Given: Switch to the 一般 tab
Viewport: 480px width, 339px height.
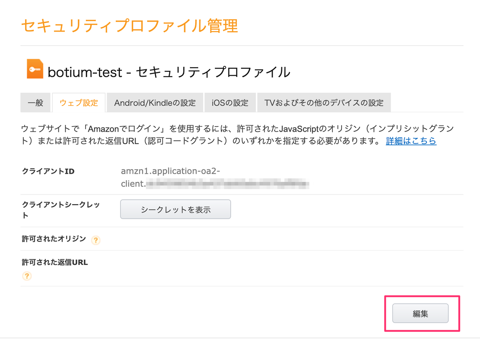Looking at the screenshot, I should (35, 102).
